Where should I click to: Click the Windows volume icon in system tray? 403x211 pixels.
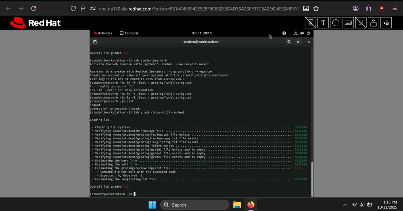pyautogui.click(x=361, y=205)
